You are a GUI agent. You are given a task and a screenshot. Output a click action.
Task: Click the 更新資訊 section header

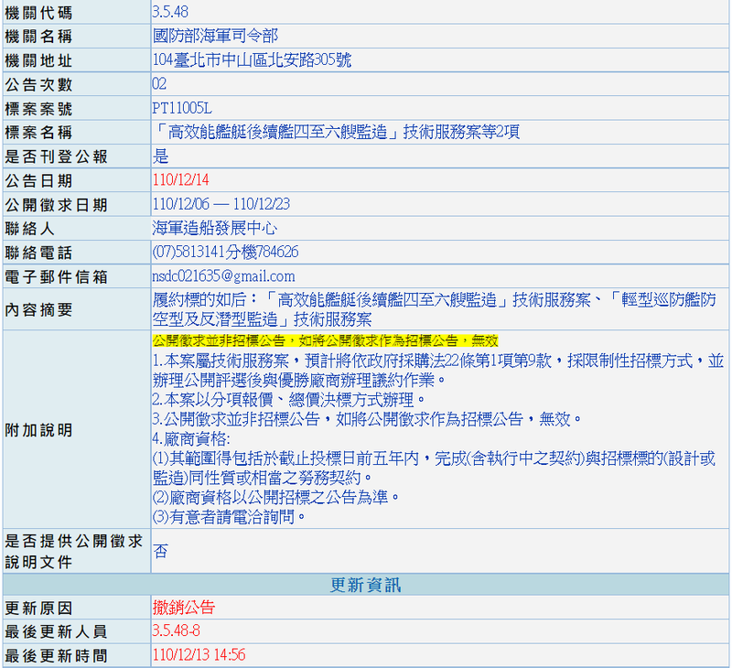point(365,585)
